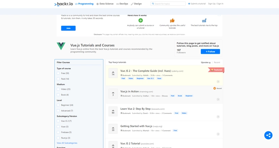Click the magnifier icon in search box

point(153,3)
